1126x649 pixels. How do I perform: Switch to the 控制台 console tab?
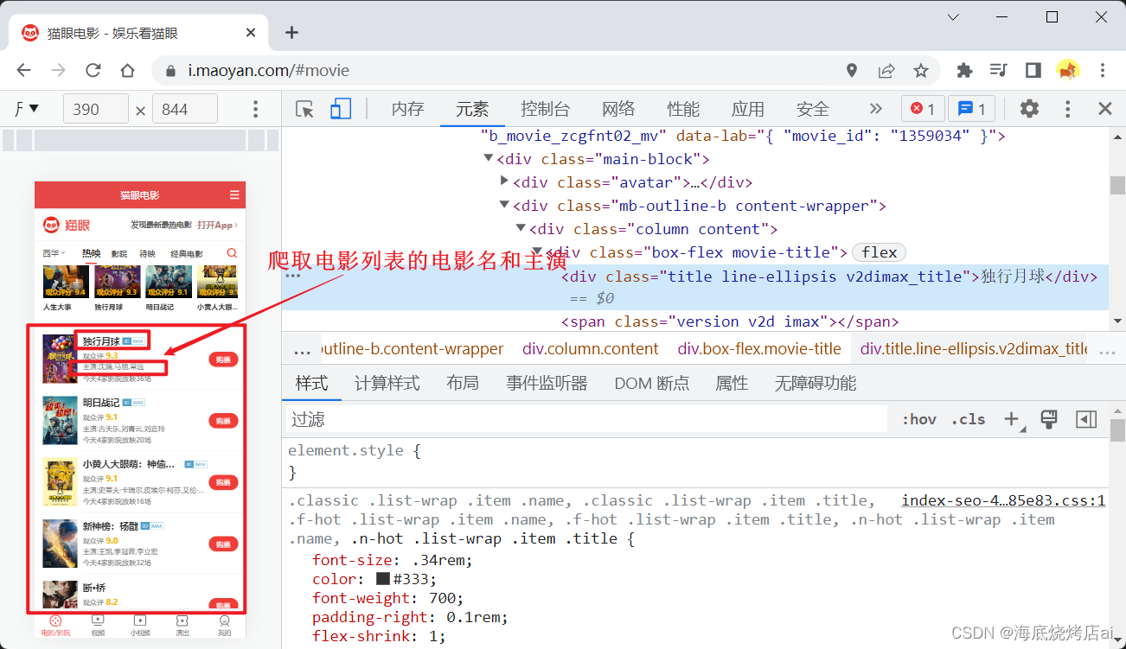coord(545,109)
